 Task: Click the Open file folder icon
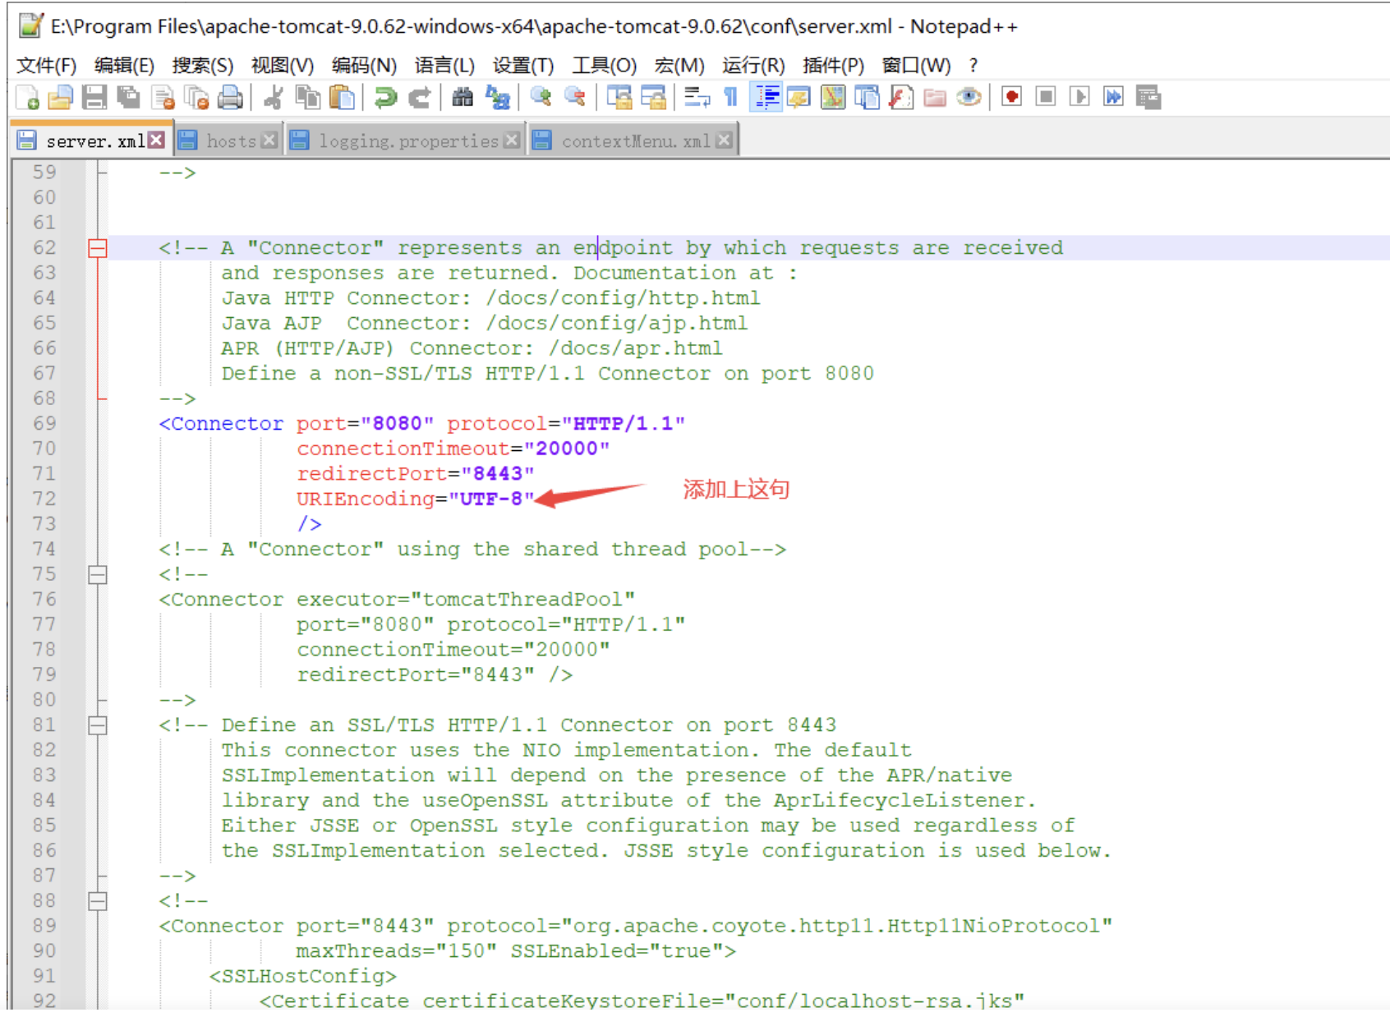coord(61,98)
